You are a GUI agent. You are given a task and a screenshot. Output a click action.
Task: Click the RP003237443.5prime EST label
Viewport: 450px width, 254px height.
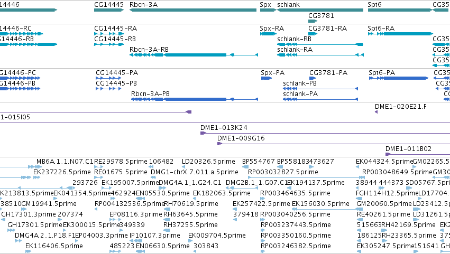click(296, 225)
